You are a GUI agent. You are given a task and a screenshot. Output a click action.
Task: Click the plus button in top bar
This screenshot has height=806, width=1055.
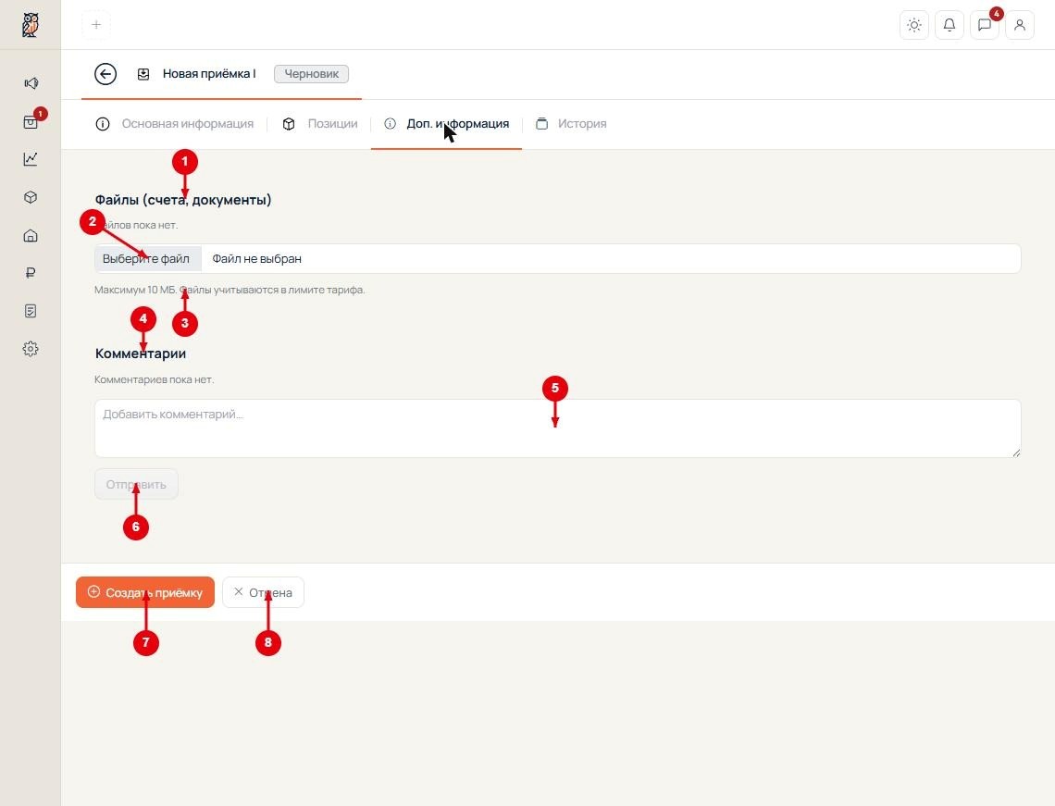[x=96, y=25]
